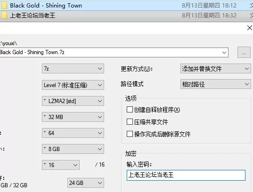Open the 16 threads dropdown
253x192 pixels.
(61, 165)
